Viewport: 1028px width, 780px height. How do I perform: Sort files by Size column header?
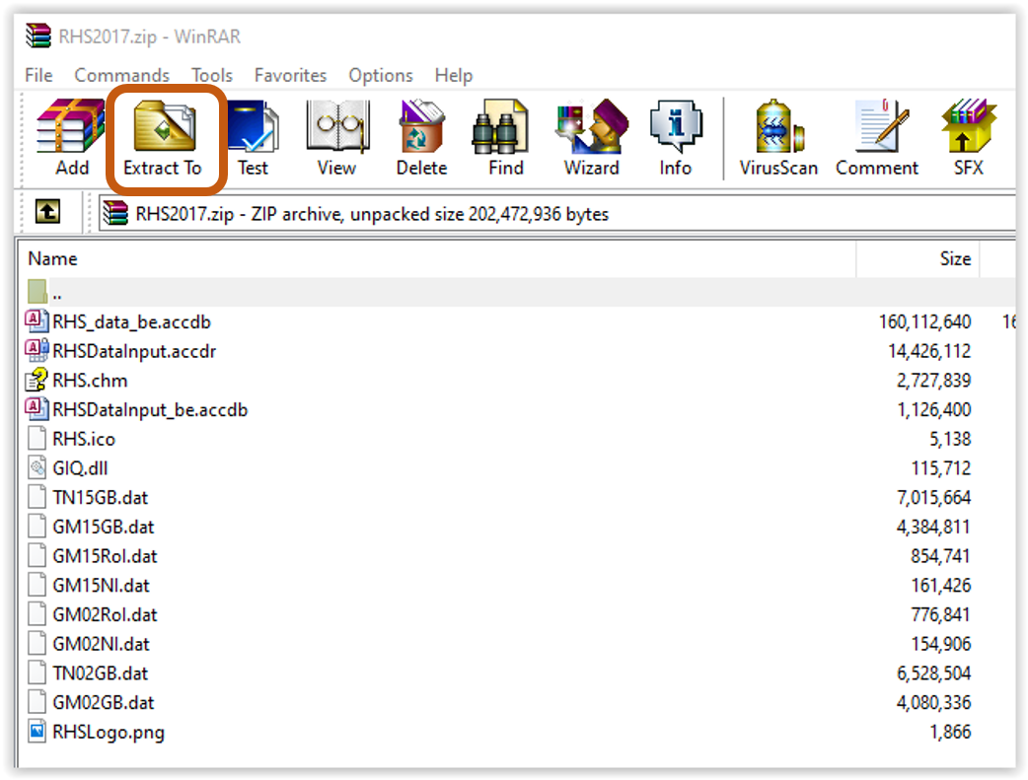[954, 258]
